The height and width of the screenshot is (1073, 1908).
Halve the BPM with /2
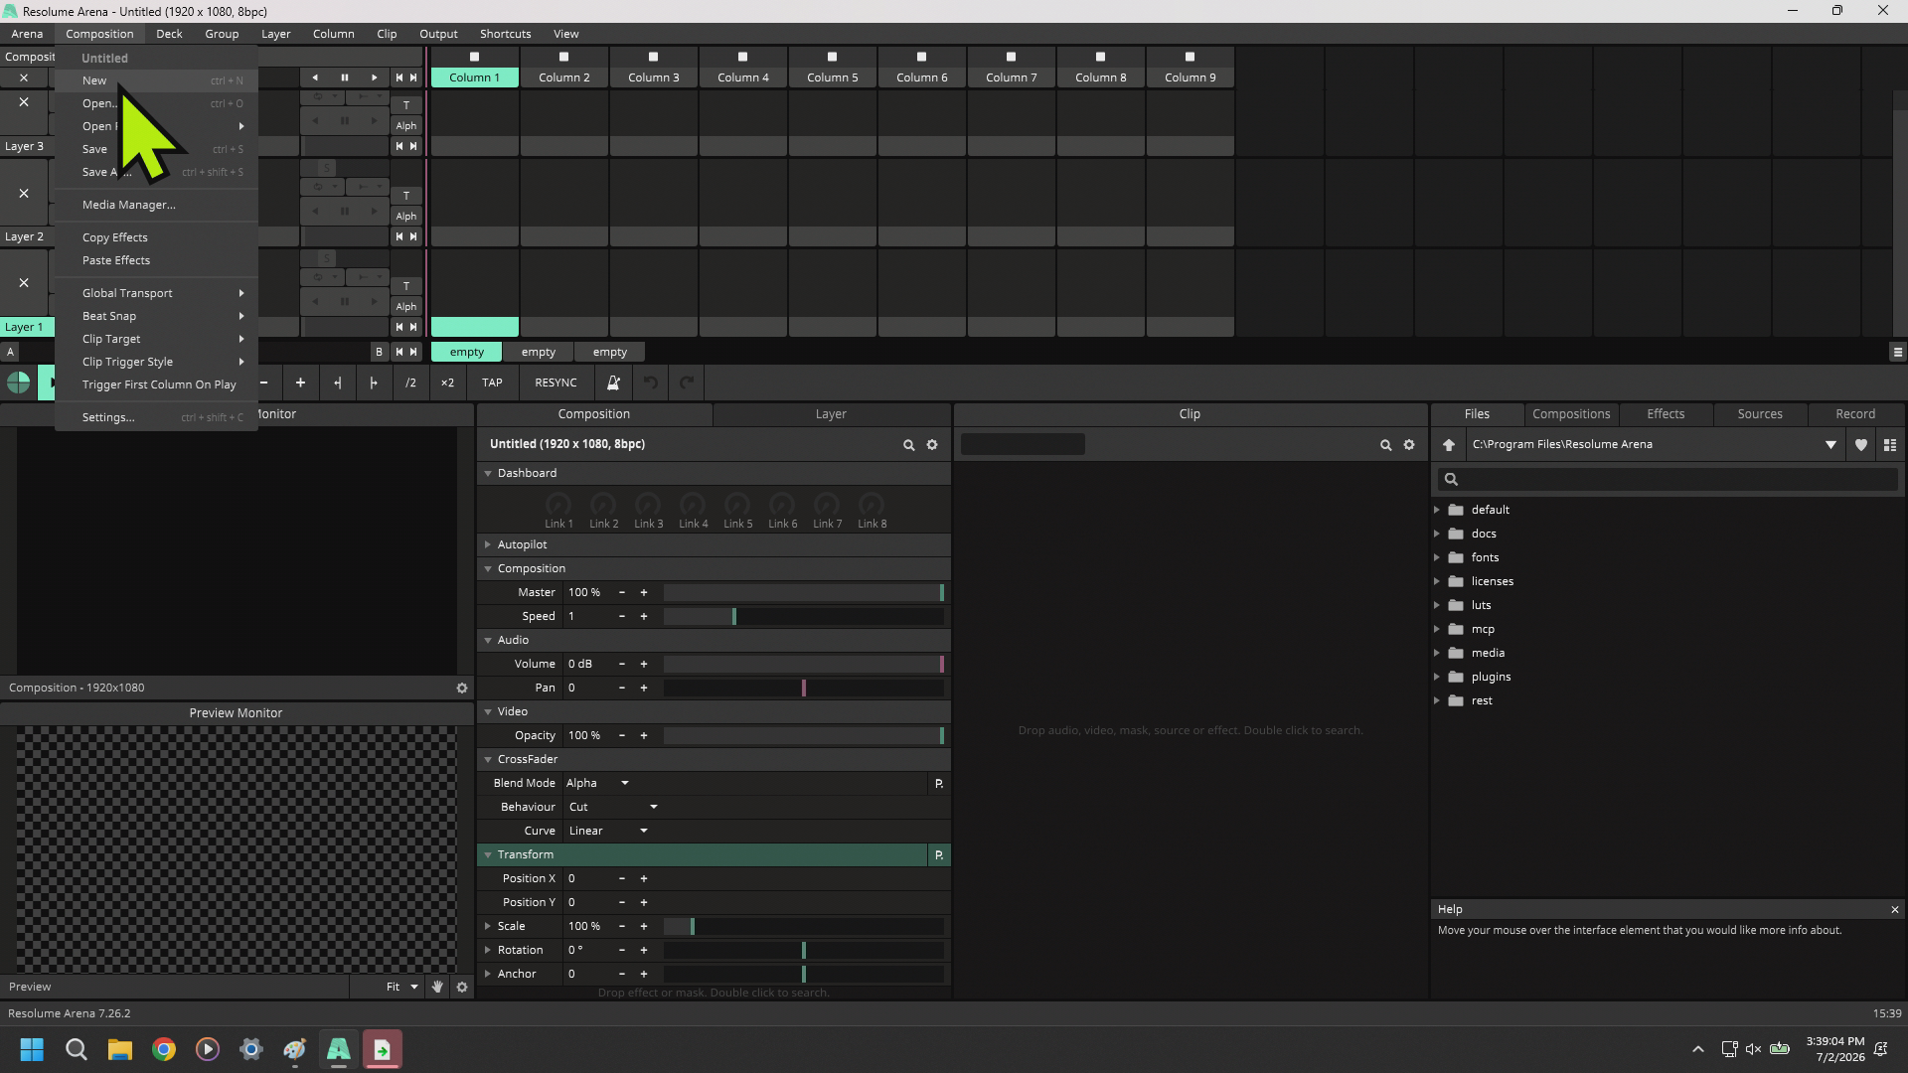[x=410, y=383]
